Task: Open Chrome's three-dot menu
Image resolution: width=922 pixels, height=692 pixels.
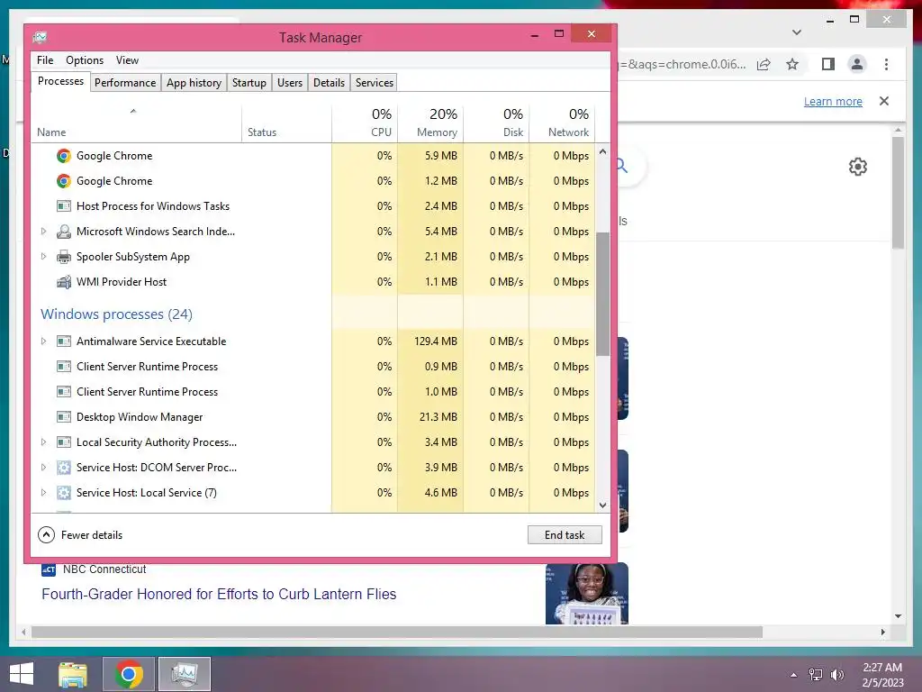Action: pyautogui.click(x=886, y=64)
